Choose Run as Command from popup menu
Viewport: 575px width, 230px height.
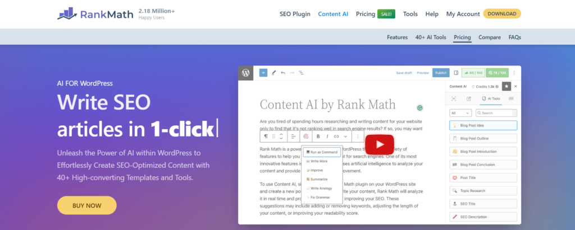coord(322,152)
